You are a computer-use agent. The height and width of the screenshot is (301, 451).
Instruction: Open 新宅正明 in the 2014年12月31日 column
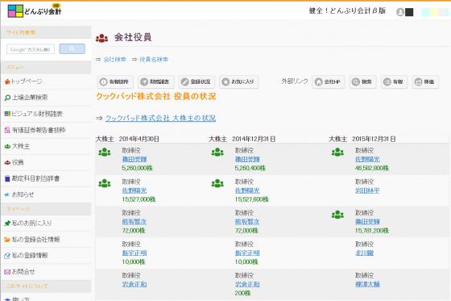[247, 253]
